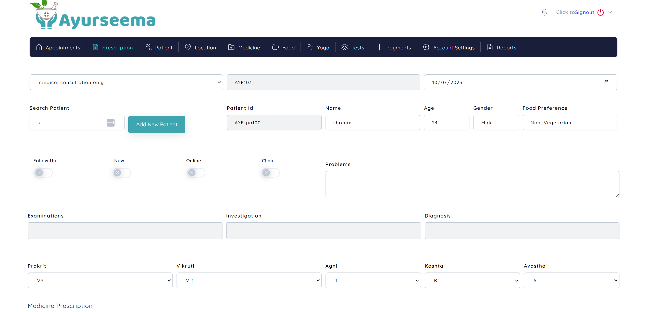Click the notification bell icon
This screenshot has height=312, width=647.
coord(544,12)
